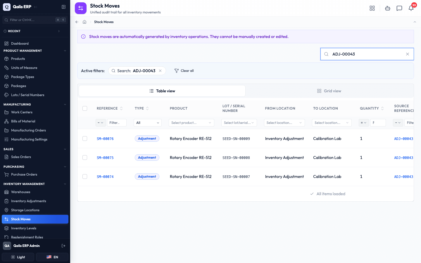Focus the Reference filter text field
Screen dimensions: 421x263
coord(117,123)
